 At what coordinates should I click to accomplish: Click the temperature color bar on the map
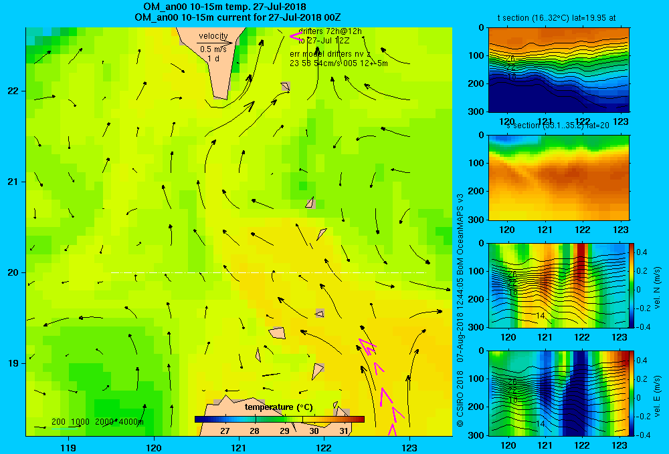280,419
